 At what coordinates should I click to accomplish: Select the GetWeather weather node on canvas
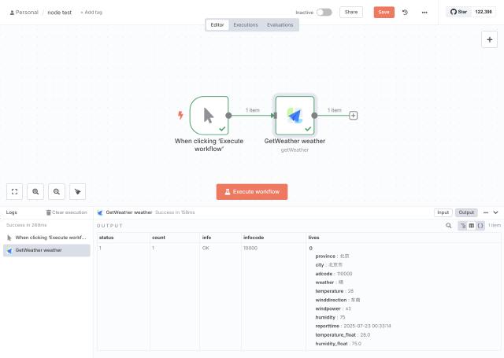[295, 116]
